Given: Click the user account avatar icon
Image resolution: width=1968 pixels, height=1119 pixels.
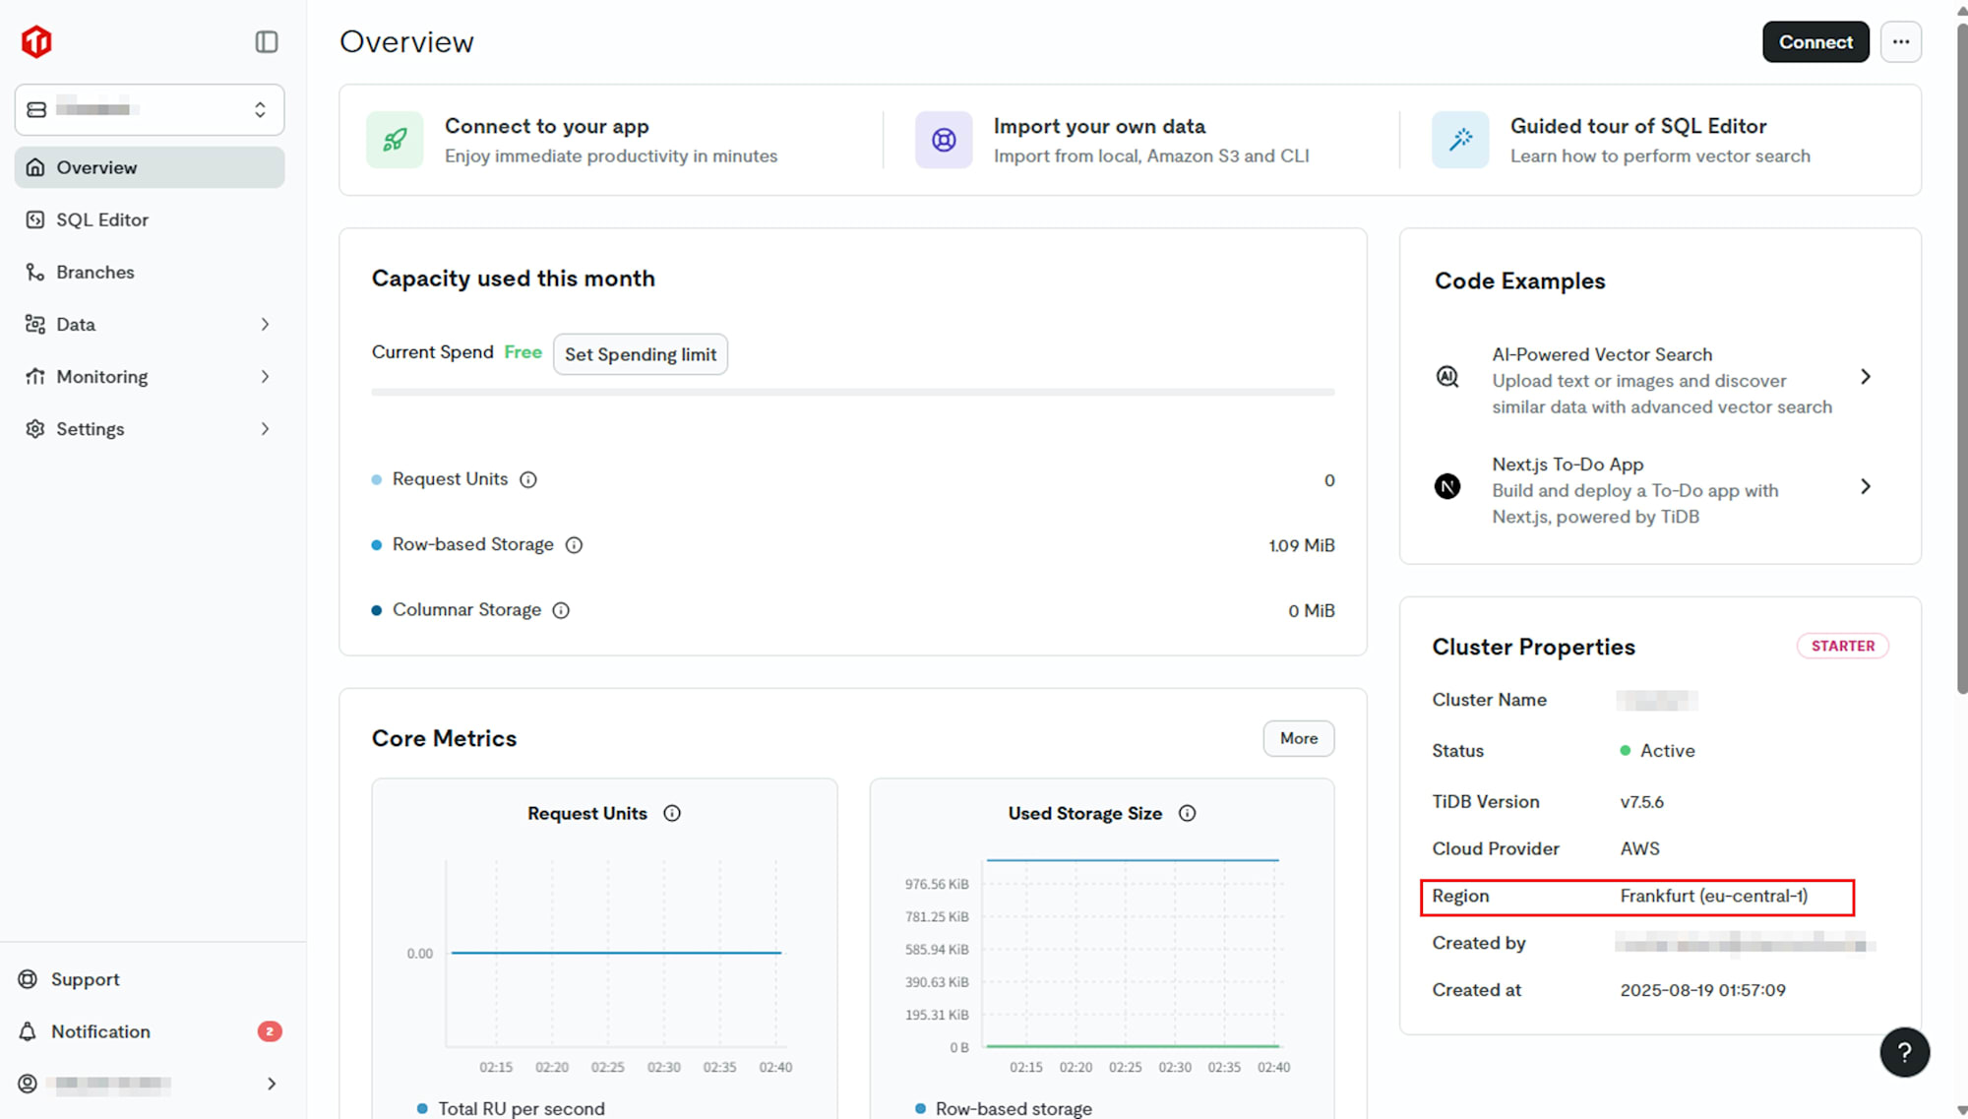Looking at the screenshot, I should click(28, 1084).
